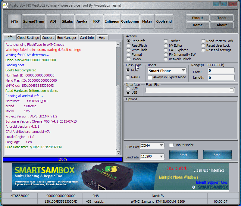Screen dimensions: 241x206
Task: Click status bar 'MT65830000' cell
Action: tap(20, 196)
